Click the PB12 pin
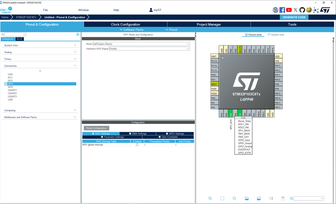The width and height of the screenshot is (336, 204). pyautogui.click(x=278, y=107)
